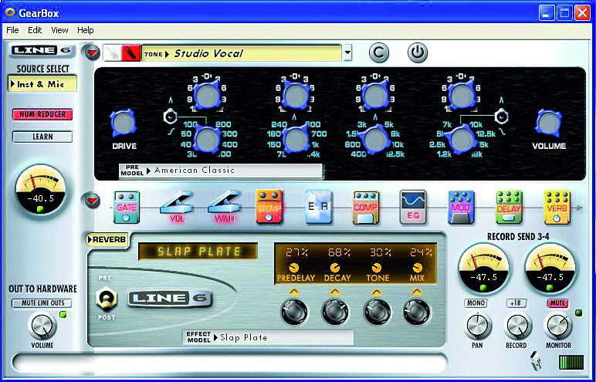Select the Mod modulation pedal
The width and height of the screenshot is (596, 382).
(x=461, y=208)
